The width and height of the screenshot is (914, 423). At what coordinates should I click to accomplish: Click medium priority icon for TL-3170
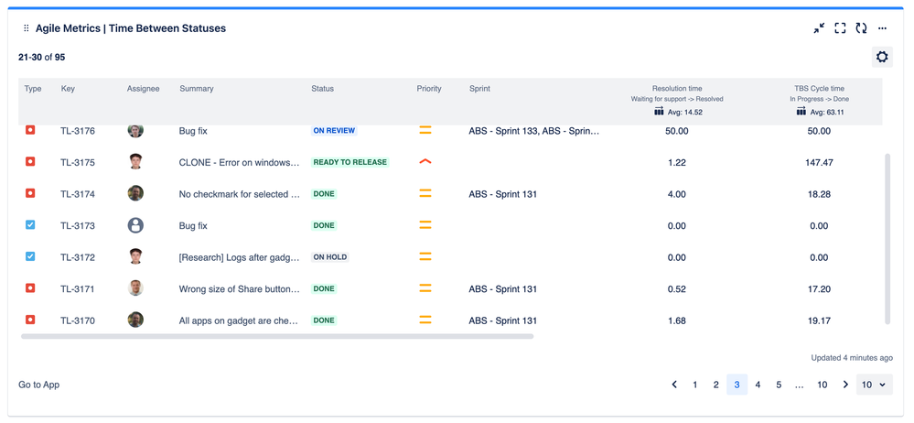pos(425,320)
